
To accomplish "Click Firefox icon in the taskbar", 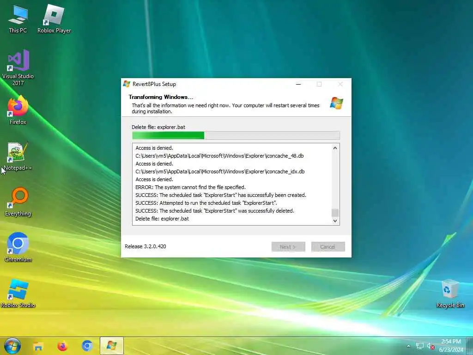I will (62, 346).
